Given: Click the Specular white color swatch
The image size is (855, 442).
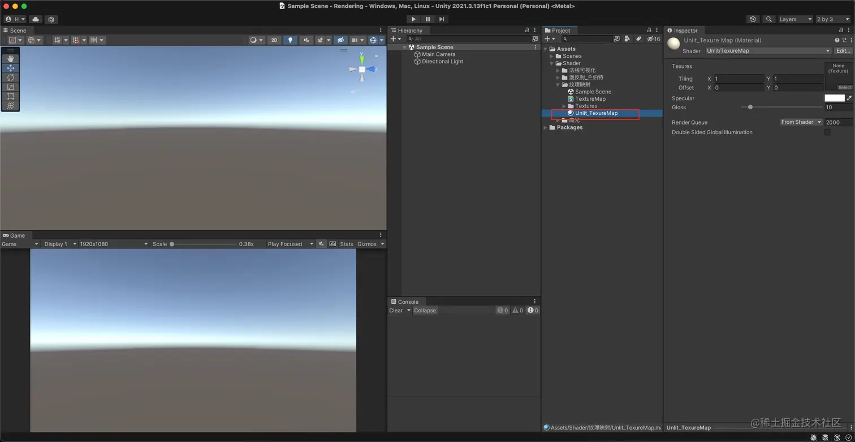Looking at the screenshot, I should point(834,98).
